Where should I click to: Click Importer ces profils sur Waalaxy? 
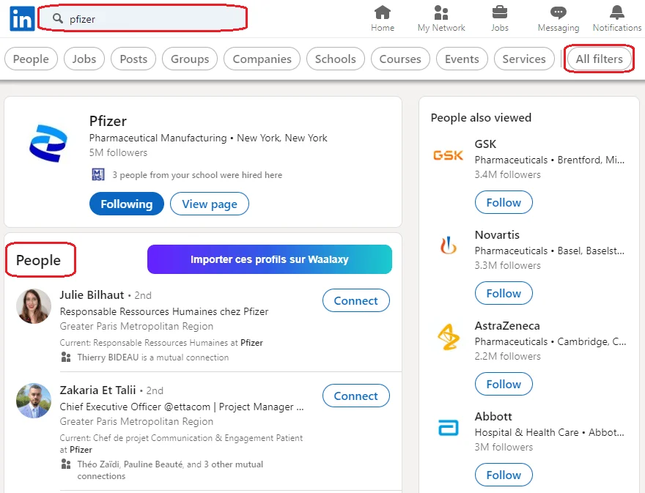[270, 259]
